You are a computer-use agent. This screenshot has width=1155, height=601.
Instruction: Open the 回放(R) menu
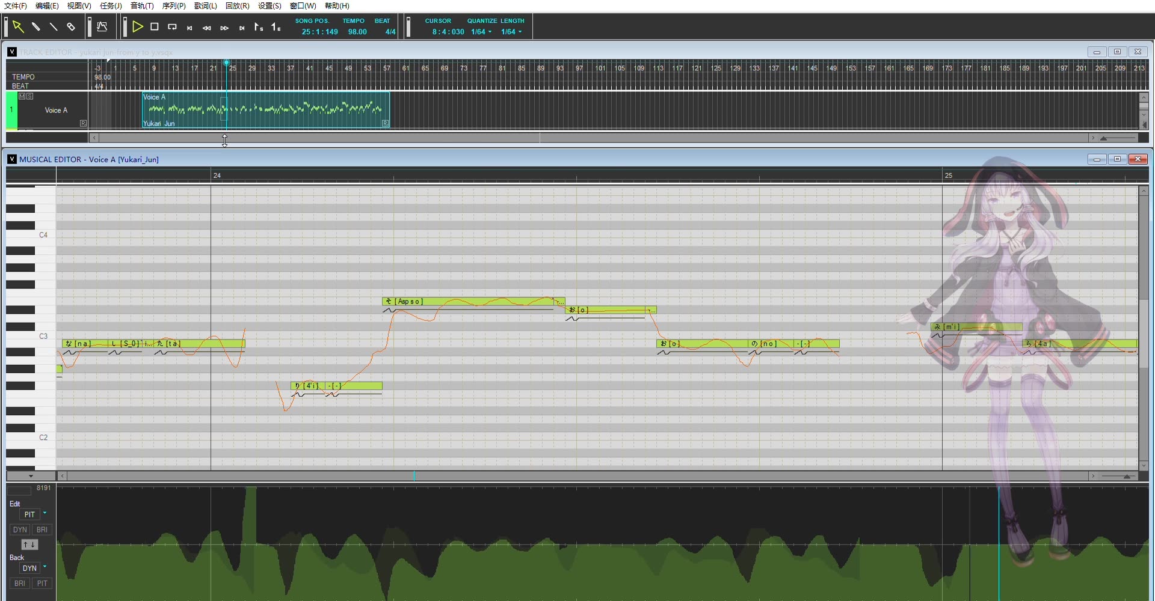pos(237,6)
